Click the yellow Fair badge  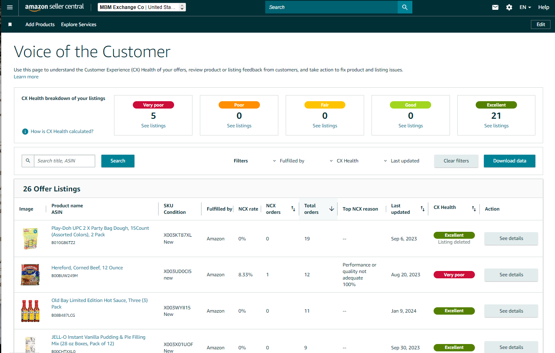[x=325, y=105]
